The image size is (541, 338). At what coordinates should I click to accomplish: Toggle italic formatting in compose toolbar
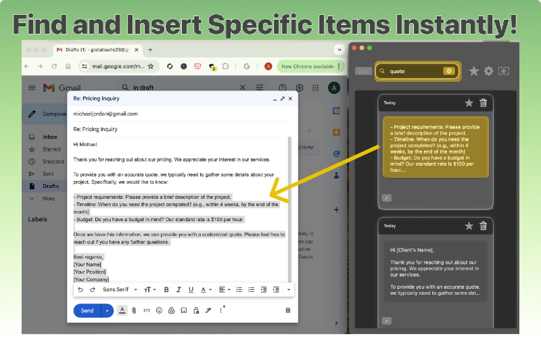(x=179, y=290)
